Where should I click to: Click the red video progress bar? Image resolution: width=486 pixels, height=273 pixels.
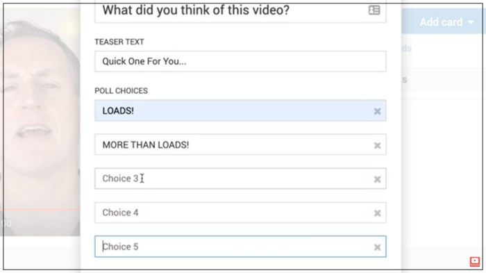point(40,210)
